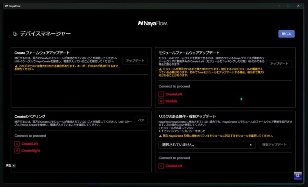Click warning triangle in Create ファームウェアアップデート panel
Image resolution: width=308 pixels, height=187 pixels.
pos(16,66)
